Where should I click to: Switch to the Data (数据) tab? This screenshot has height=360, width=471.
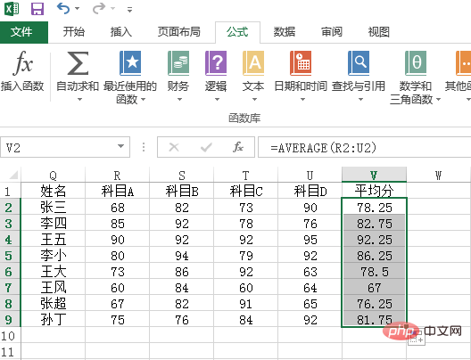pyautogui.click(x=285, y=32)
